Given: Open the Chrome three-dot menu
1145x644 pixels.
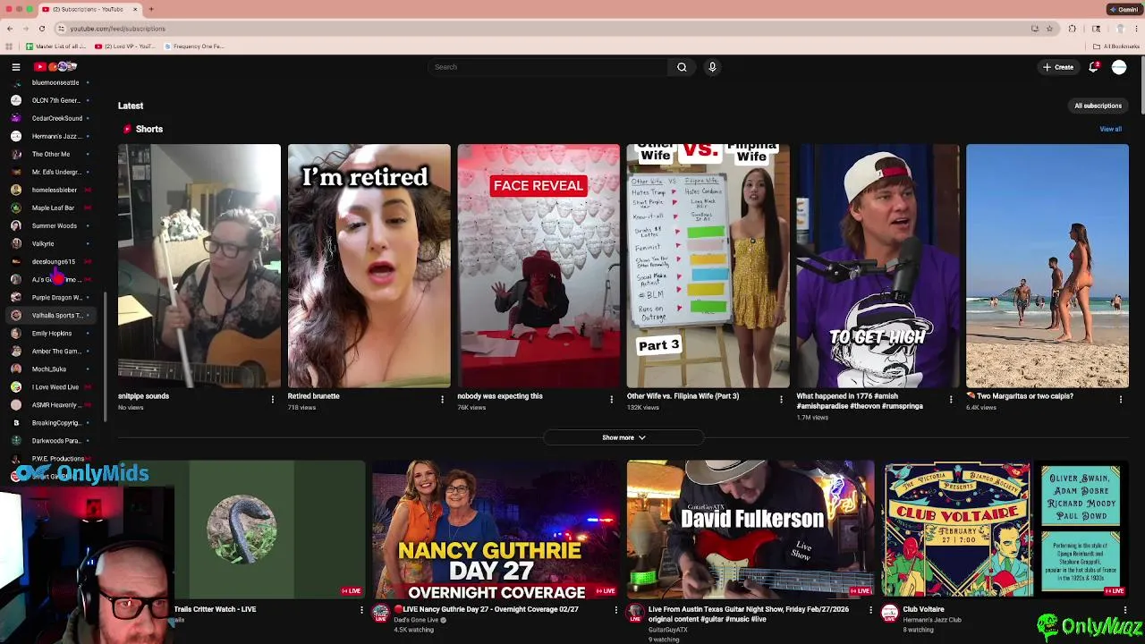Looking at the screenshot, I should tap(1136, 29).
